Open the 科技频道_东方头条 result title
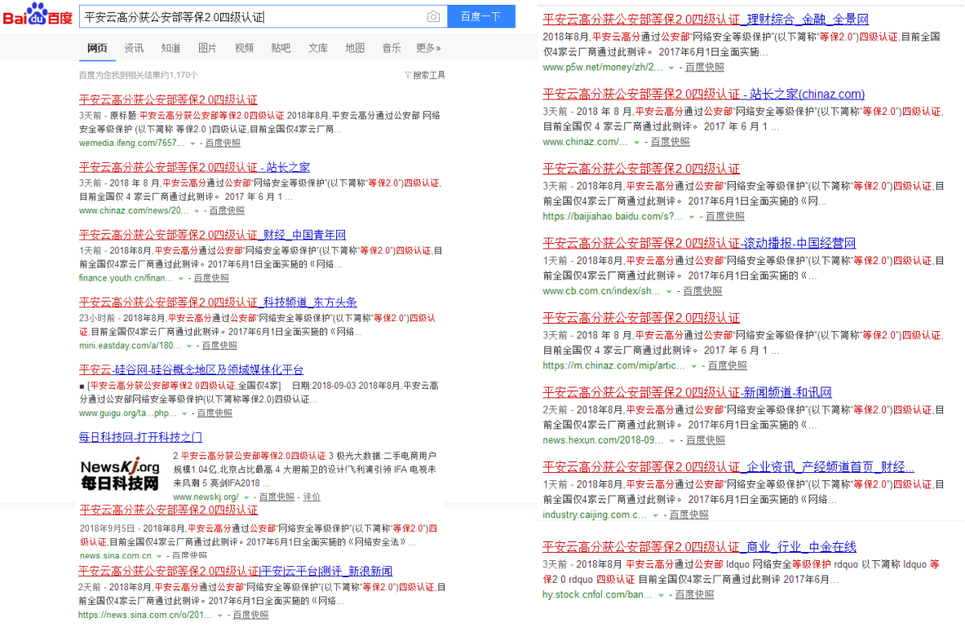 point(218,302)
